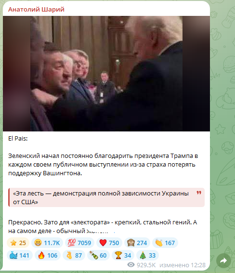Viewport: 235px width, 273px height.
Task: Choose the clapping hands reaction 167
Action: point(165,243)
